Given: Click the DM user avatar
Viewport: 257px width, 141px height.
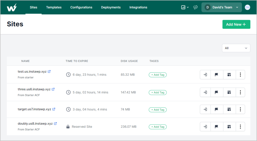Looking at the screenshot, I should click(247, 8).
